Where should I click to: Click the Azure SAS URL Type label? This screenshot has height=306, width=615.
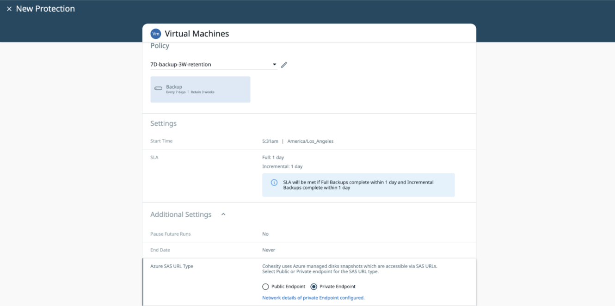click(172, 266)
